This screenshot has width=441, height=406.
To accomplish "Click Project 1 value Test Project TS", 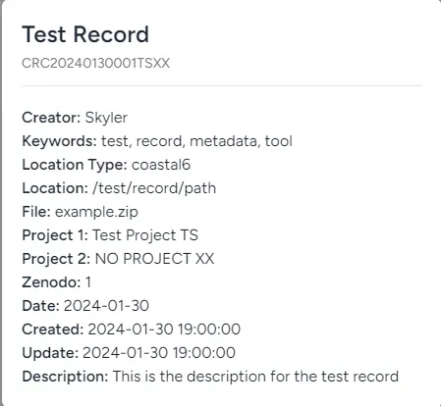I will point(145,235).
